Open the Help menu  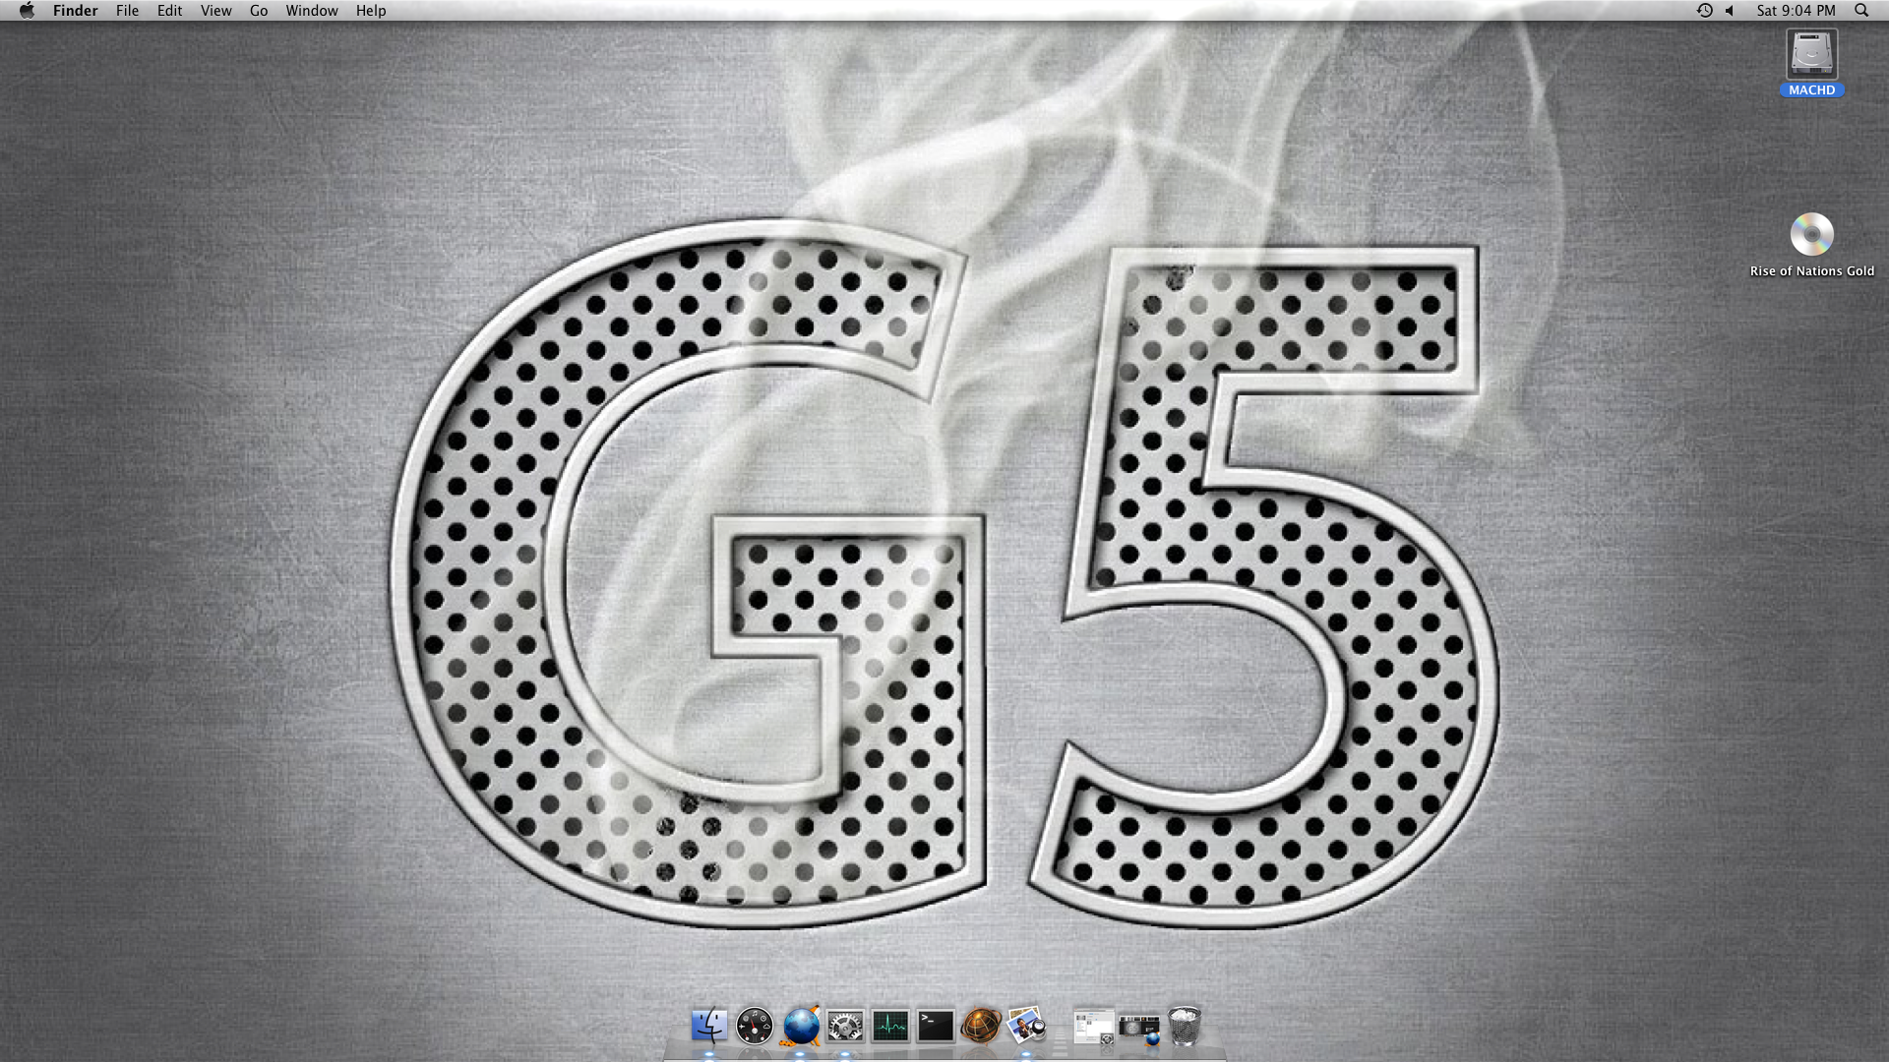(x=371, y=10)
